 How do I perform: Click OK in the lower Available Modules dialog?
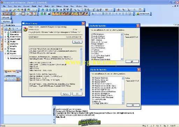tap(133, 105)
